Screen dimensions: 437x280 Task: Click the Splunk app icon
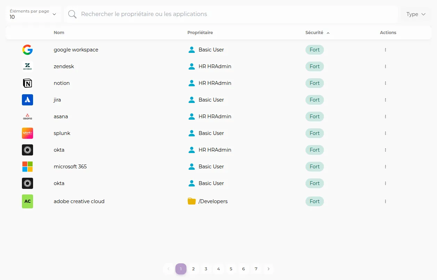27,133
